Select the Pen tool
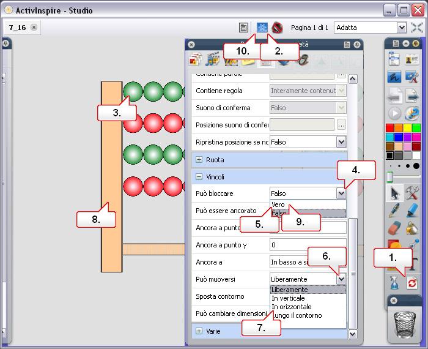This screenshot has width=428, height=349. click(x=394, y=211)
